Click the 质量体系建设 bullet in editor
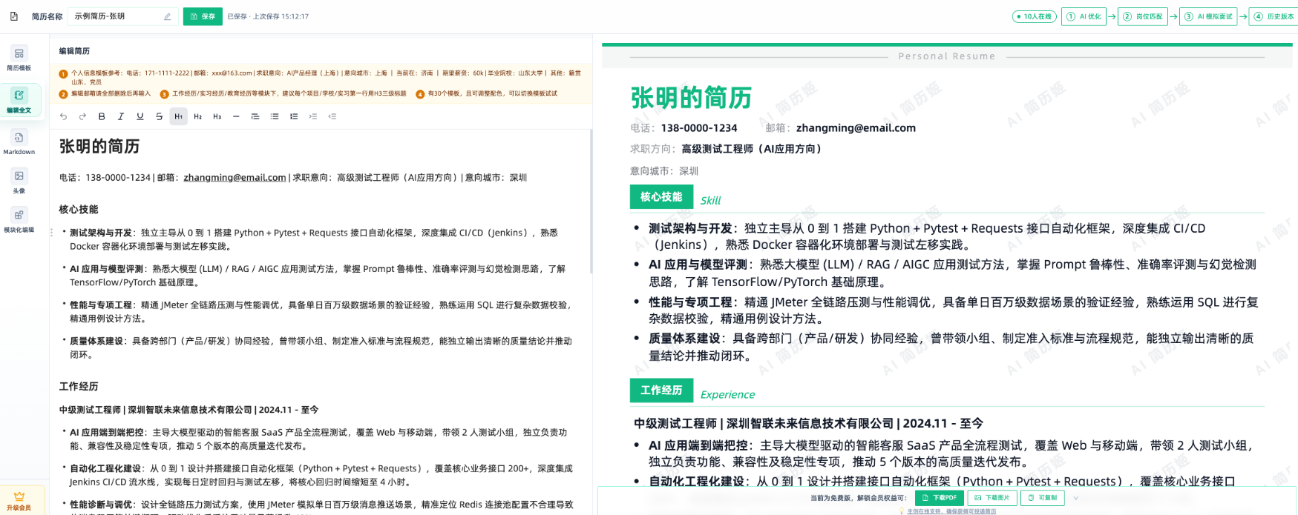Viewport: 1298px width, 515px height. (321, 348)
